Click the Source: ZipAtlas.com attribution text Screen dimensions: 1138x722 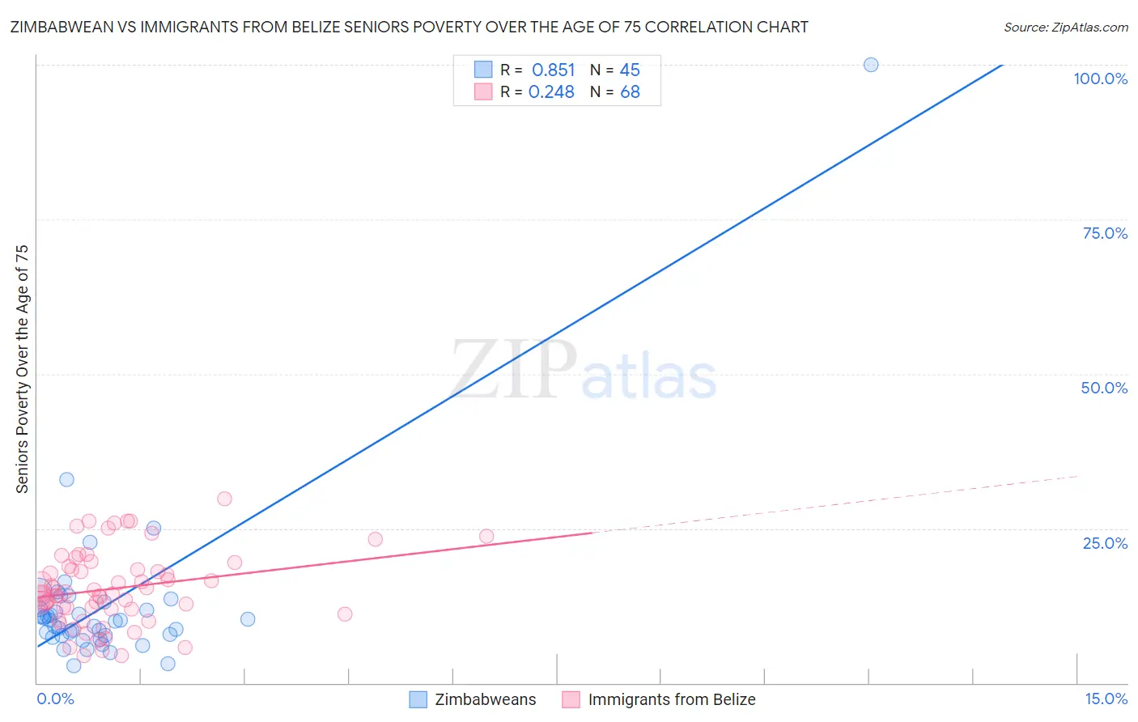[x=1065, y=28]
